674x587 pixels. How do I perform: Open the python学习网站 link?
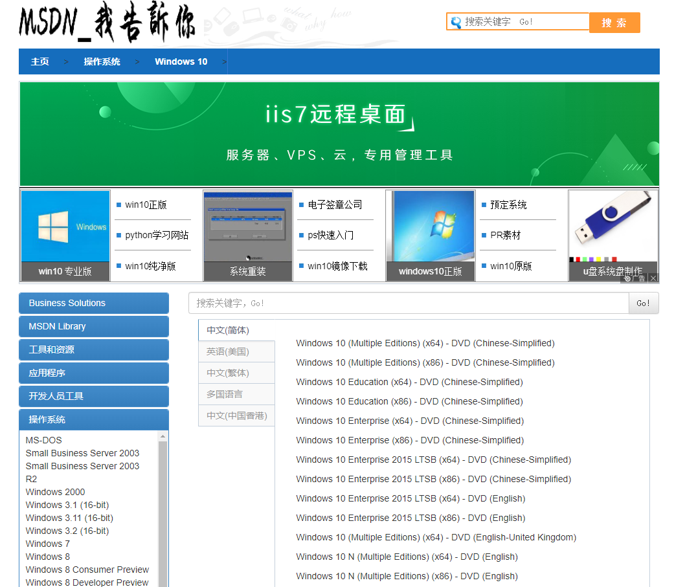[x=157, y=235]
